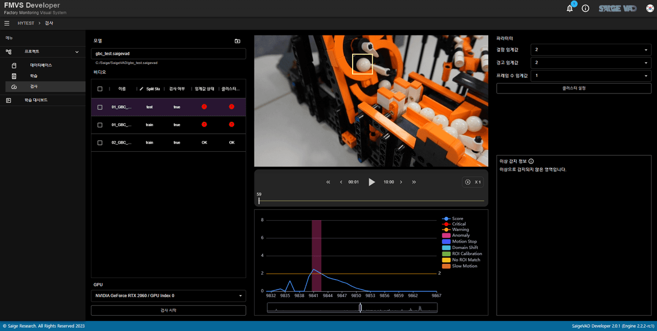Check the checkbox on the 02_GBC train row

(99, 143)
